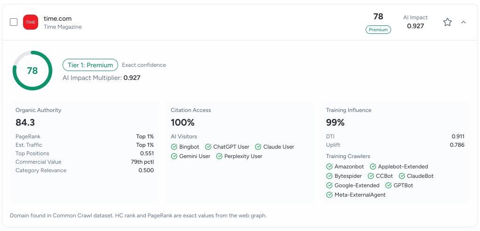Screen dimensions: 480x231
Task: Collapse the time.com details panel
Action: tap(464, 22)
